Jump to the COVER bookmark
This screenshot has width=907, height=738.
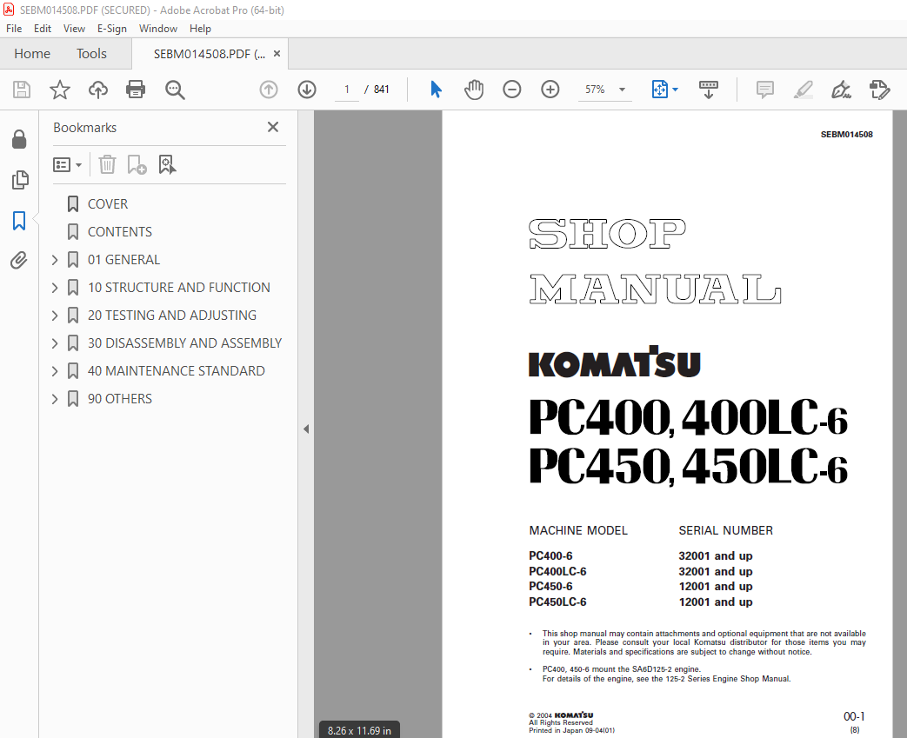pos(108,204)
